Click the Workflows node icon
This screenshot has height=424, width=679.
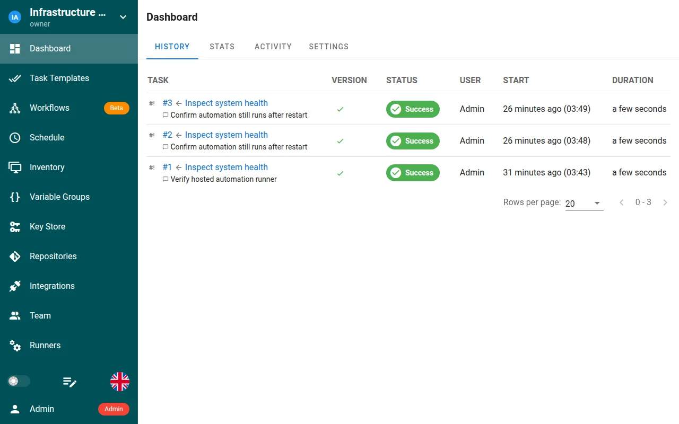[x=15, y=108]
